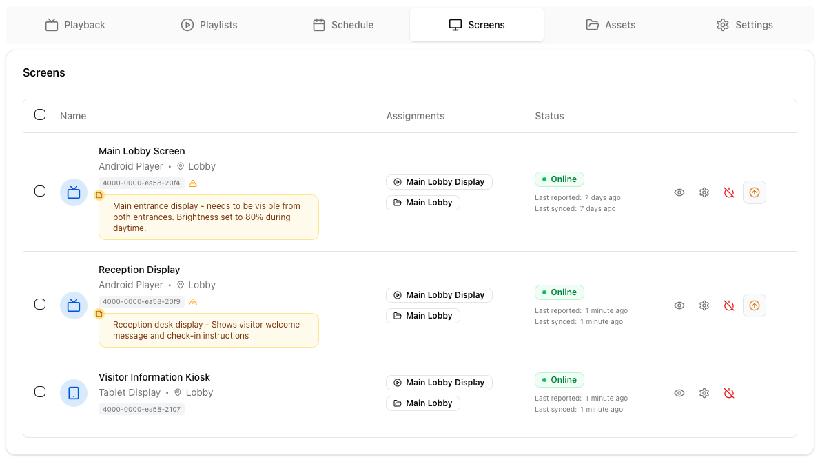Open settings gear for Reception Display

point(704,305)
